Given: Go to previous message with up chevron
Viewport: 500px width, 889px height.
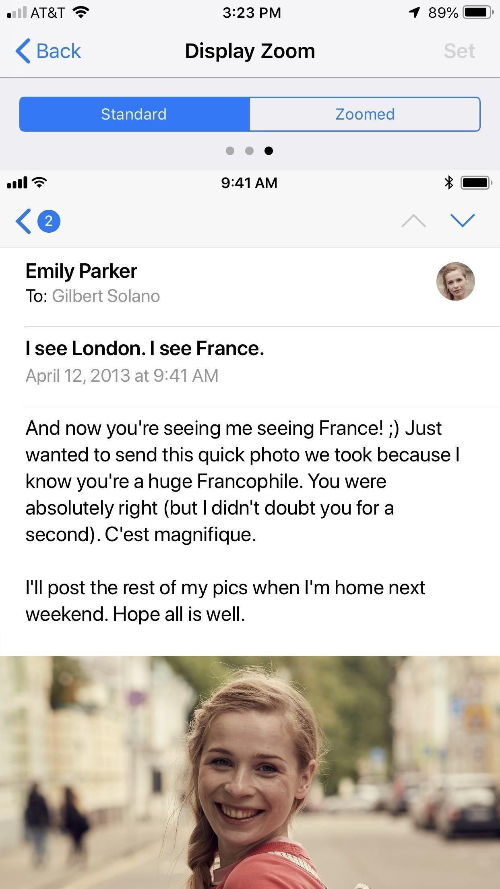Looking at the screenshot, I should 413,221.
